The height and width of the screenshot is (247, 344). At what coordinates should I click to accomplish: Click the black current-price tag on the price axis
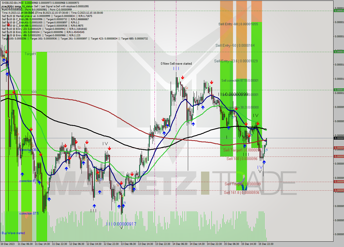tap(339, 138)
